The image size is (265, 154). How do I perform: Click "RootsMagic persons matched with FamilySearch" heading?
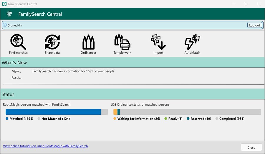(x=37, y=104)
